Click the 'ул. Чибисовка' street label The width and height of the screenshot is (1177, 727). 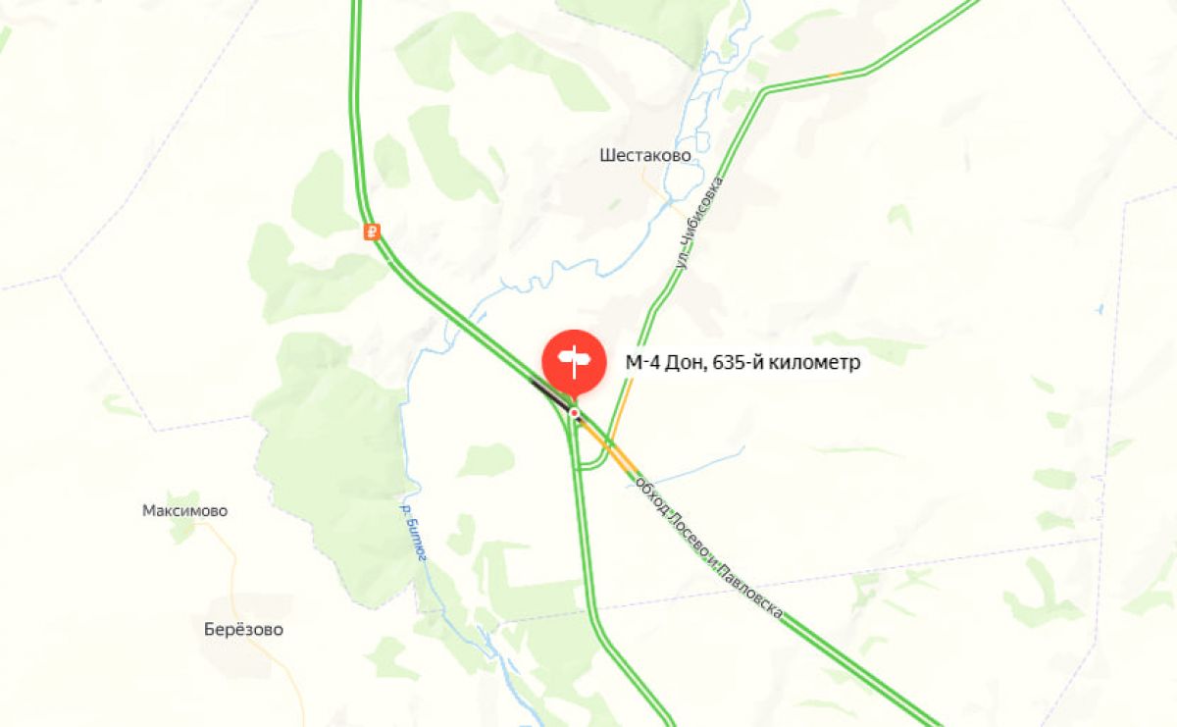point(698,225)
